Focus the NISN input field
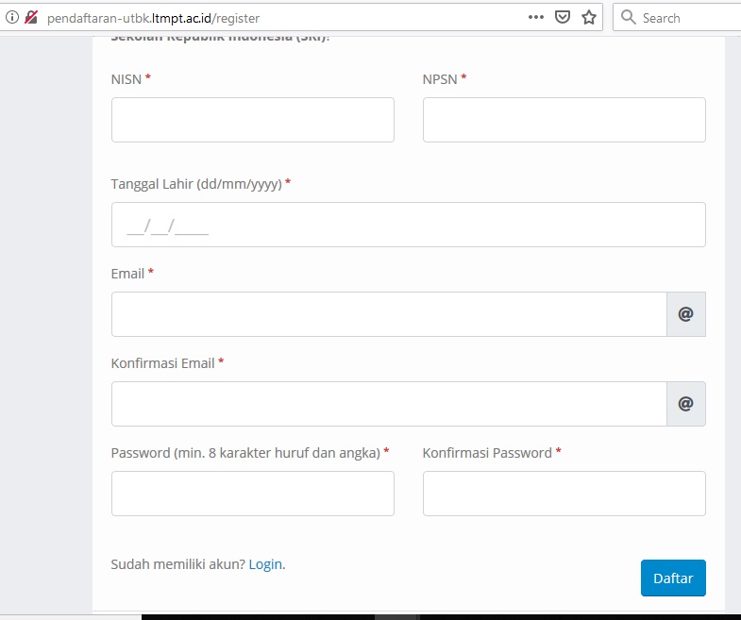 (x=252, y=120)
